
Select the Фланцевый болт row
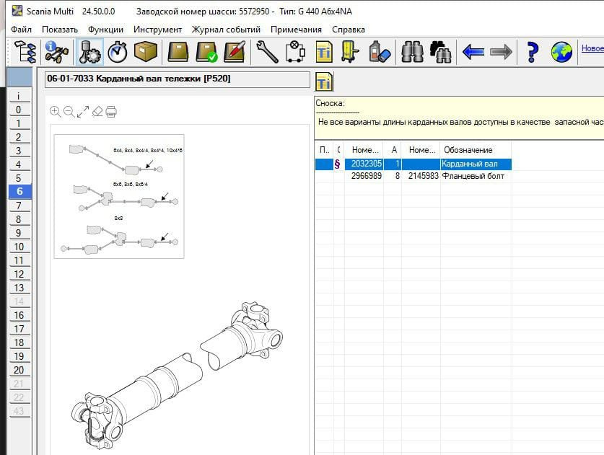click(473, 176)
